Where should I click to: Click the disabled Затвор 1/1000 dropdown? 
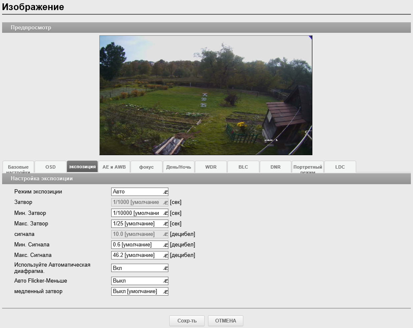click(140, 202)
